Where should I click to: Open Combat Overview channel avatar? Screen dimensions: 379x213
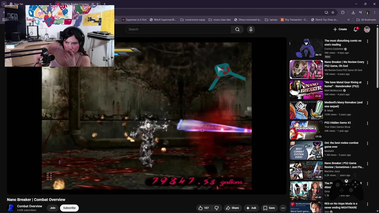(11, 208)
